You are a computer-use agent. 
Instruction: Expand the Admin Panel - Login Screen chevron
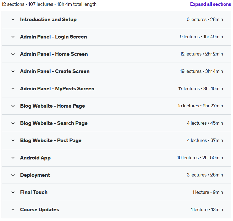13,37
